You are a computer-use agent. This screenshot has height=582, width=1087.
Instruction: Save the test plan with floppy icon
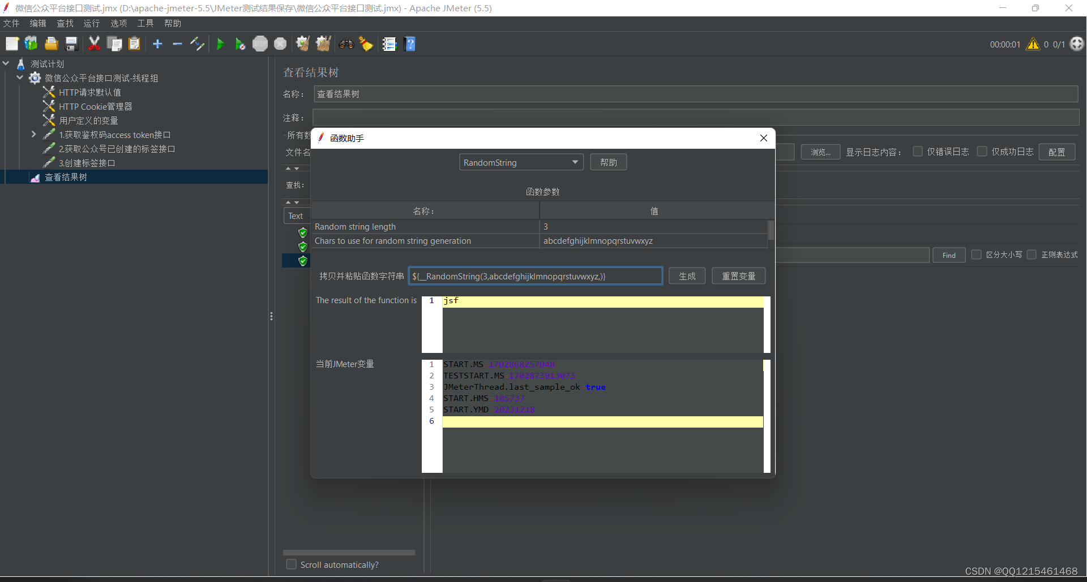(x=71, y=44)
